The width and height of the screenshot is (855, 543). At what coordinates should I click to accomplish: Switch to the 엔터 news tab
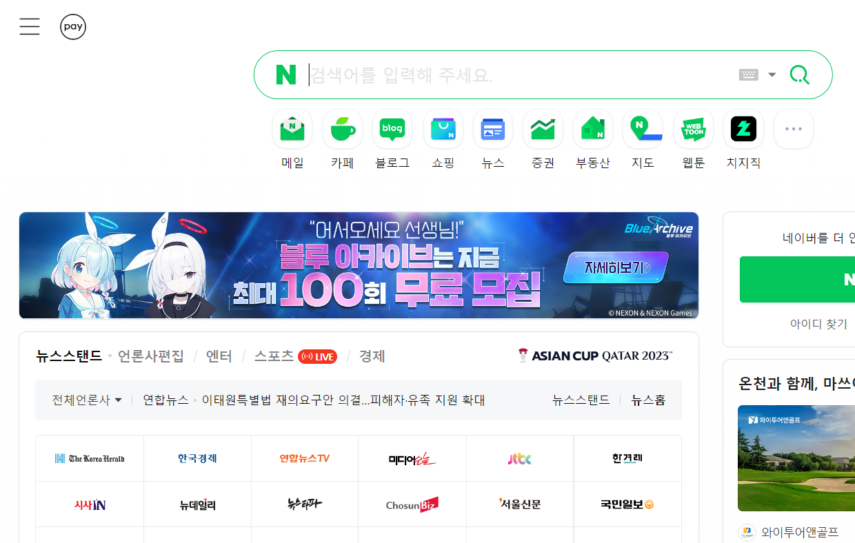pos(219,356)
